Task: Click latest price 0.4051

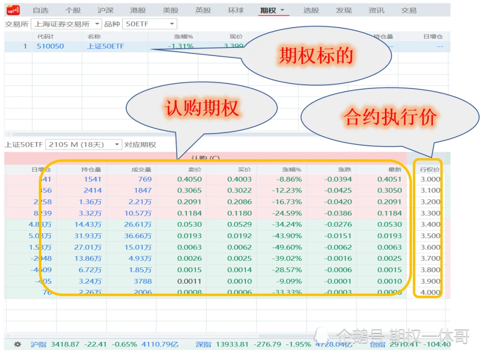Action: click(x=389, y=179)
